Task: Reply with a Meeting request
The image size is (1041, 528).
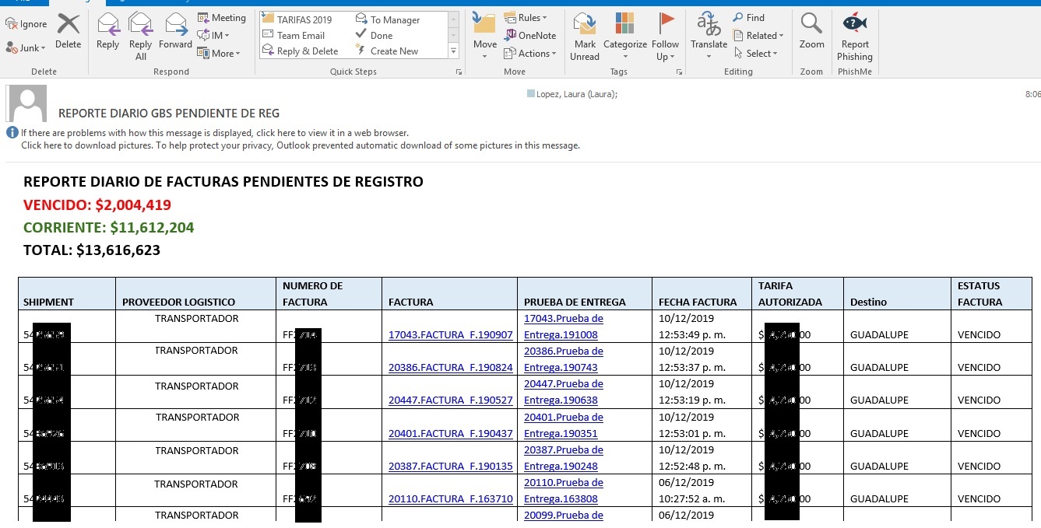Action: coord(222,18)
